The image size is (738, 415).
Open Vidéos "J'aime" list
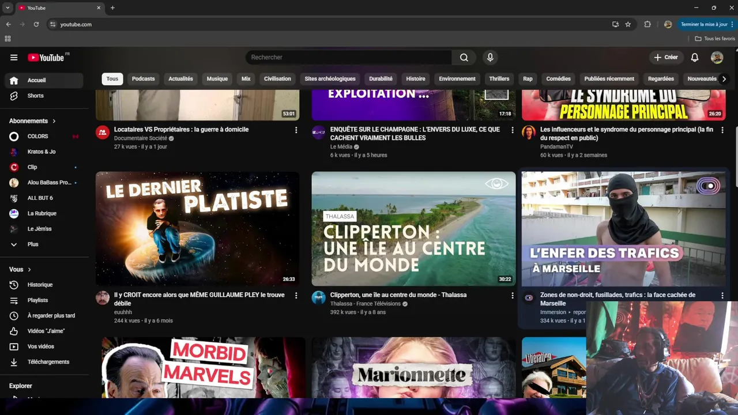click(44, 331)
